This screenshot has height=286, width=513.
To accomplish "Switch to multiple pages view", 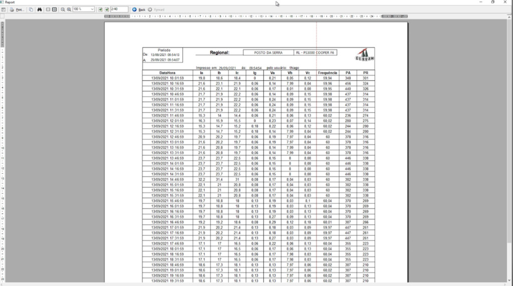I will click(55, 10).
